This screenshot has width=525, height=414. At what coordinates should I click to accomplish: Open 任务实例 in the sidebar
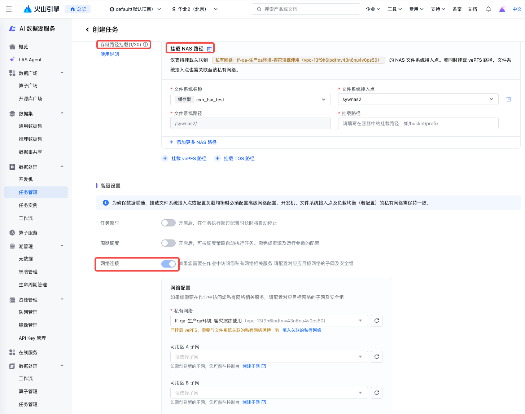pyautogui.click(x=28, y=205)
